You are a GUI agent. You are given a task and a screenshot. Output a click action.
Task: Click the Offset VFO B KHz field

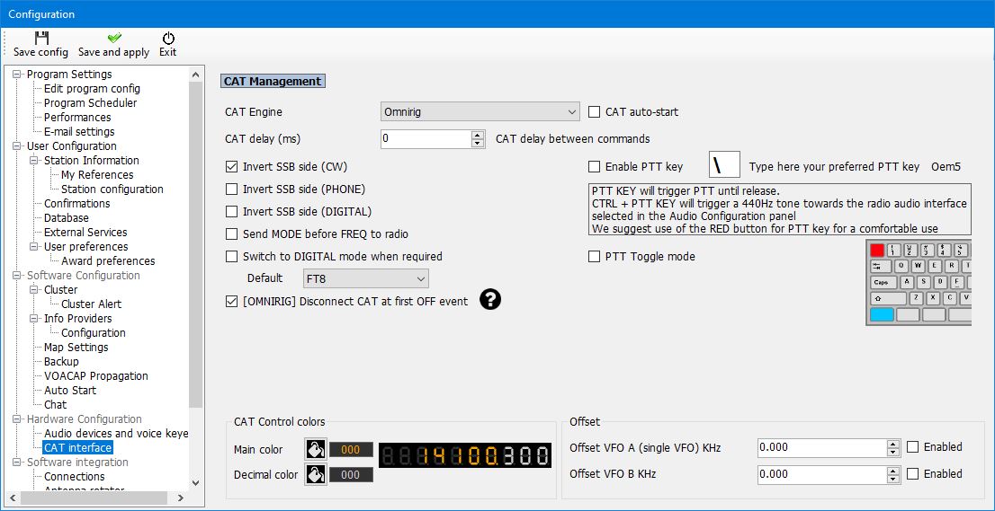click(x=822, y=474)
